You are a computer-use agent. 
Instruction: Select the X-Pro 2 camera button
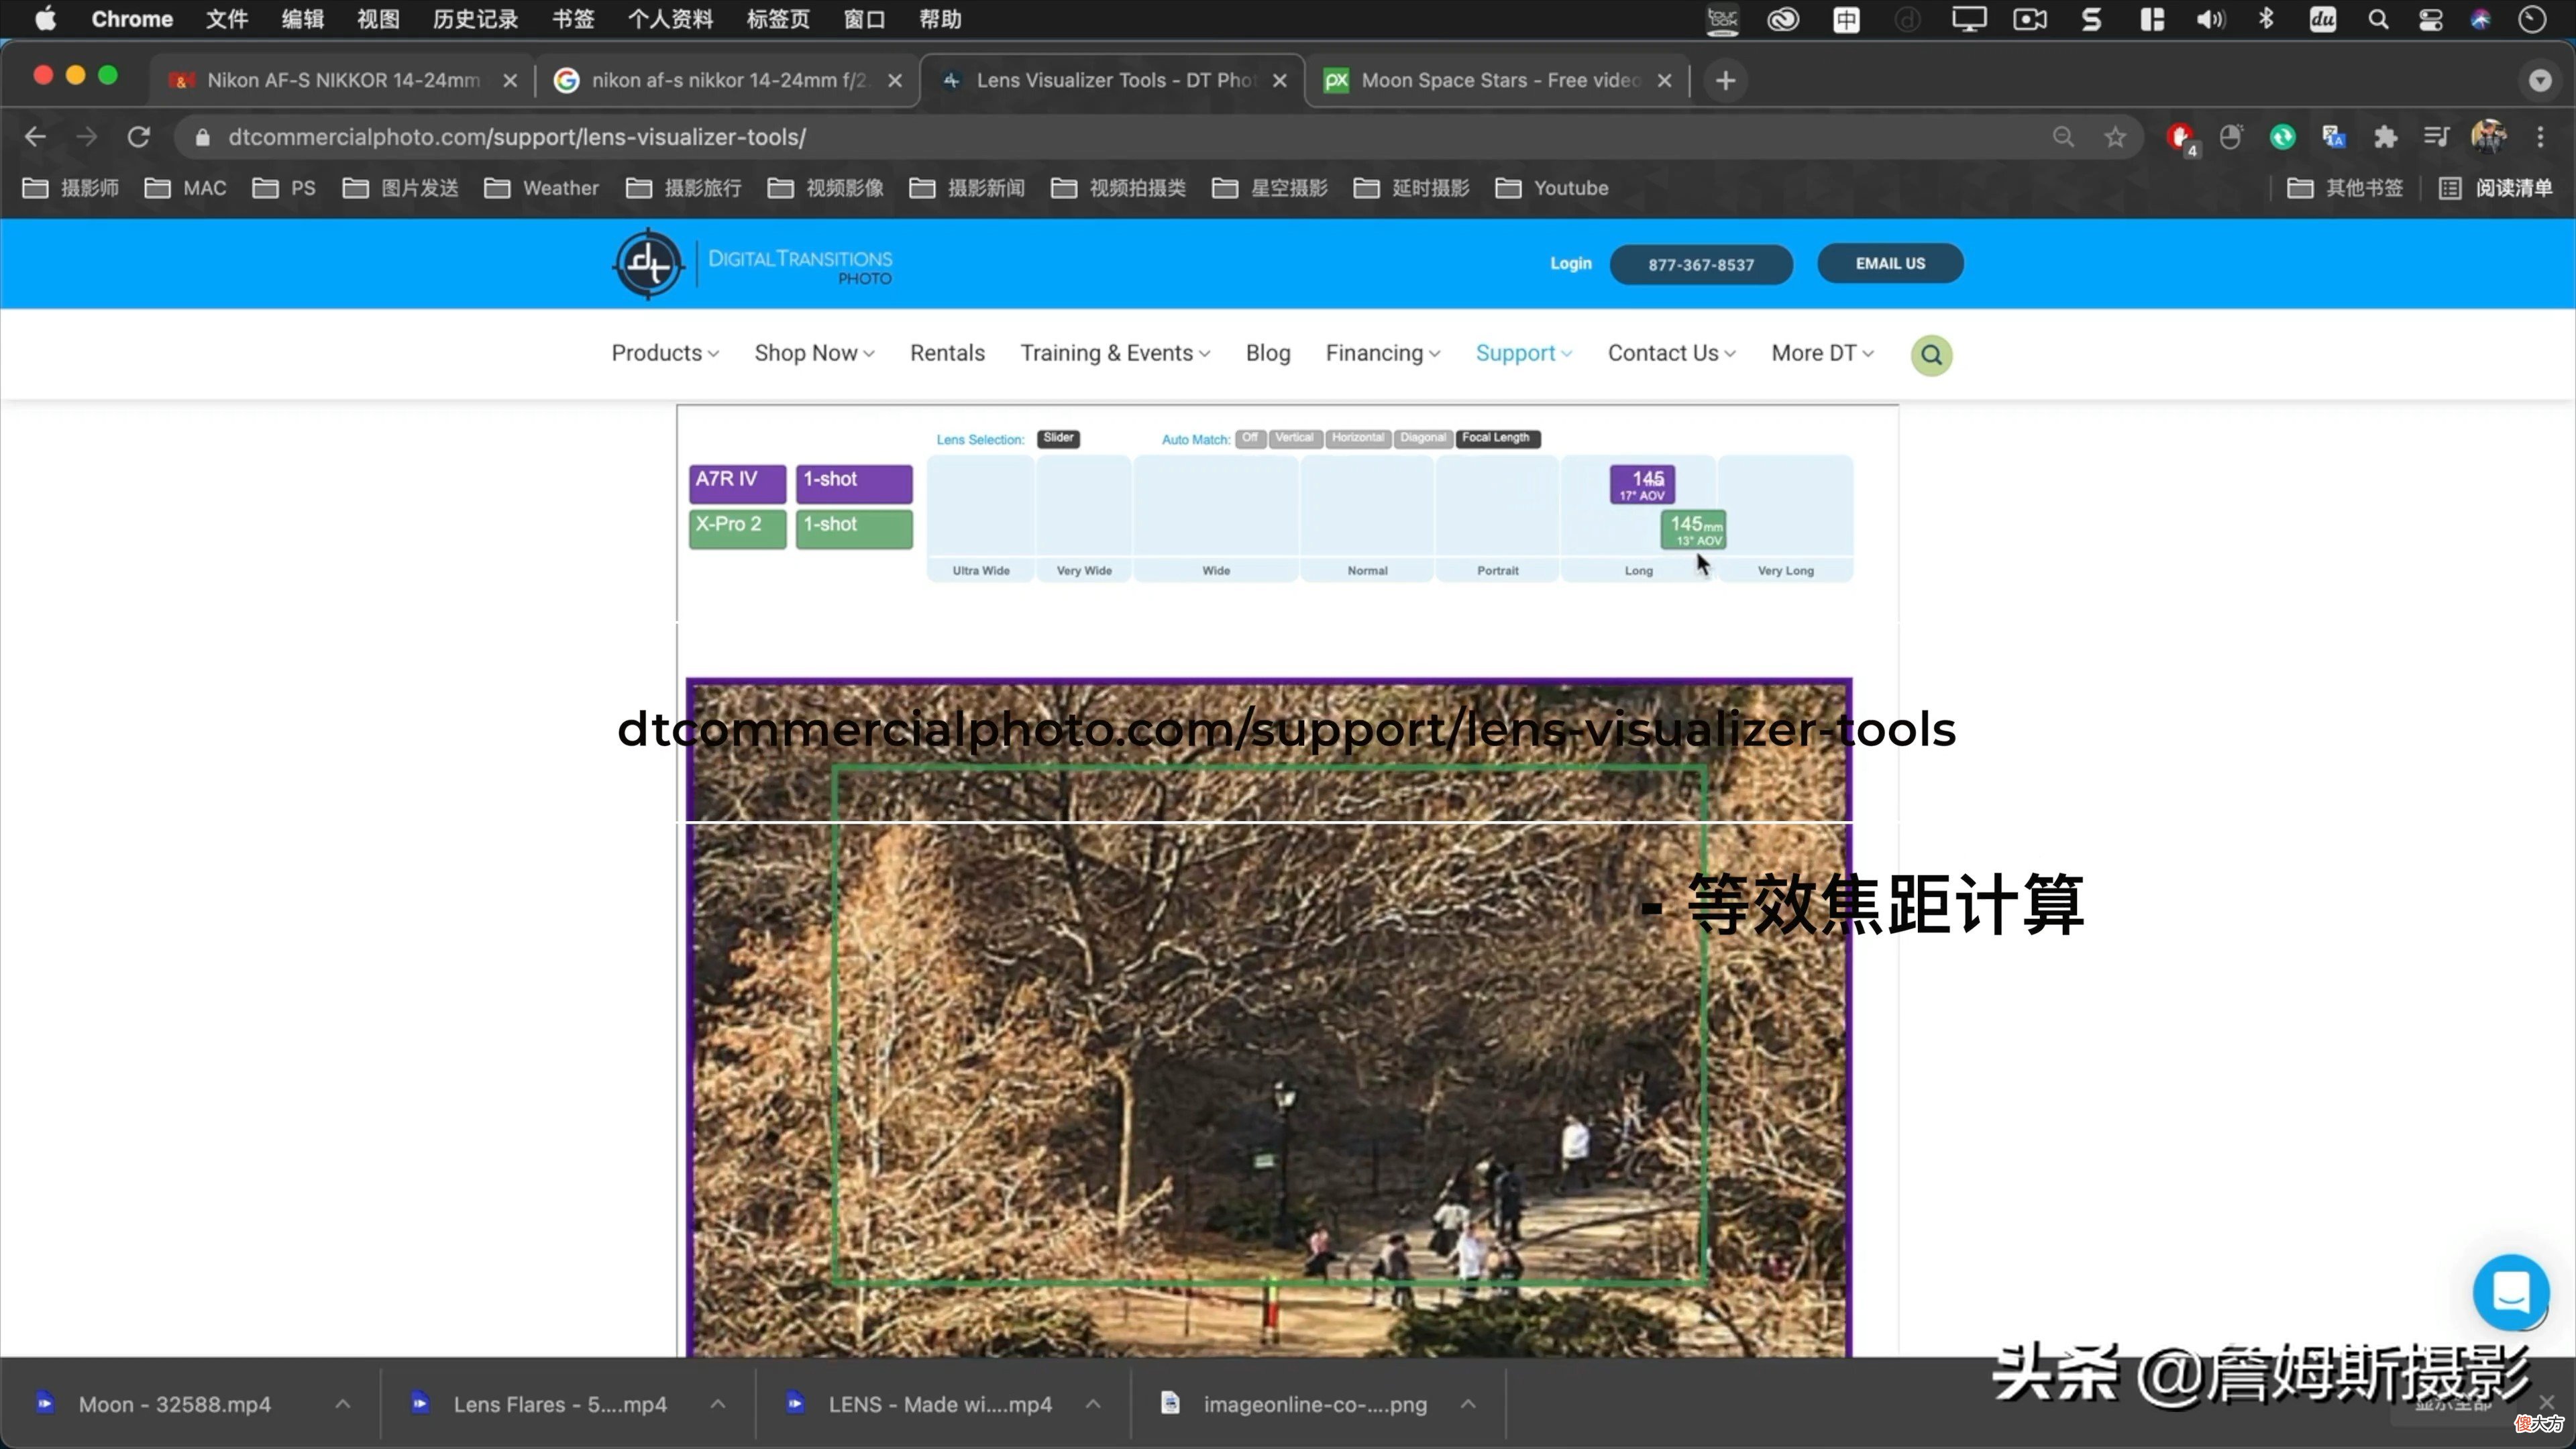[737, 528]
